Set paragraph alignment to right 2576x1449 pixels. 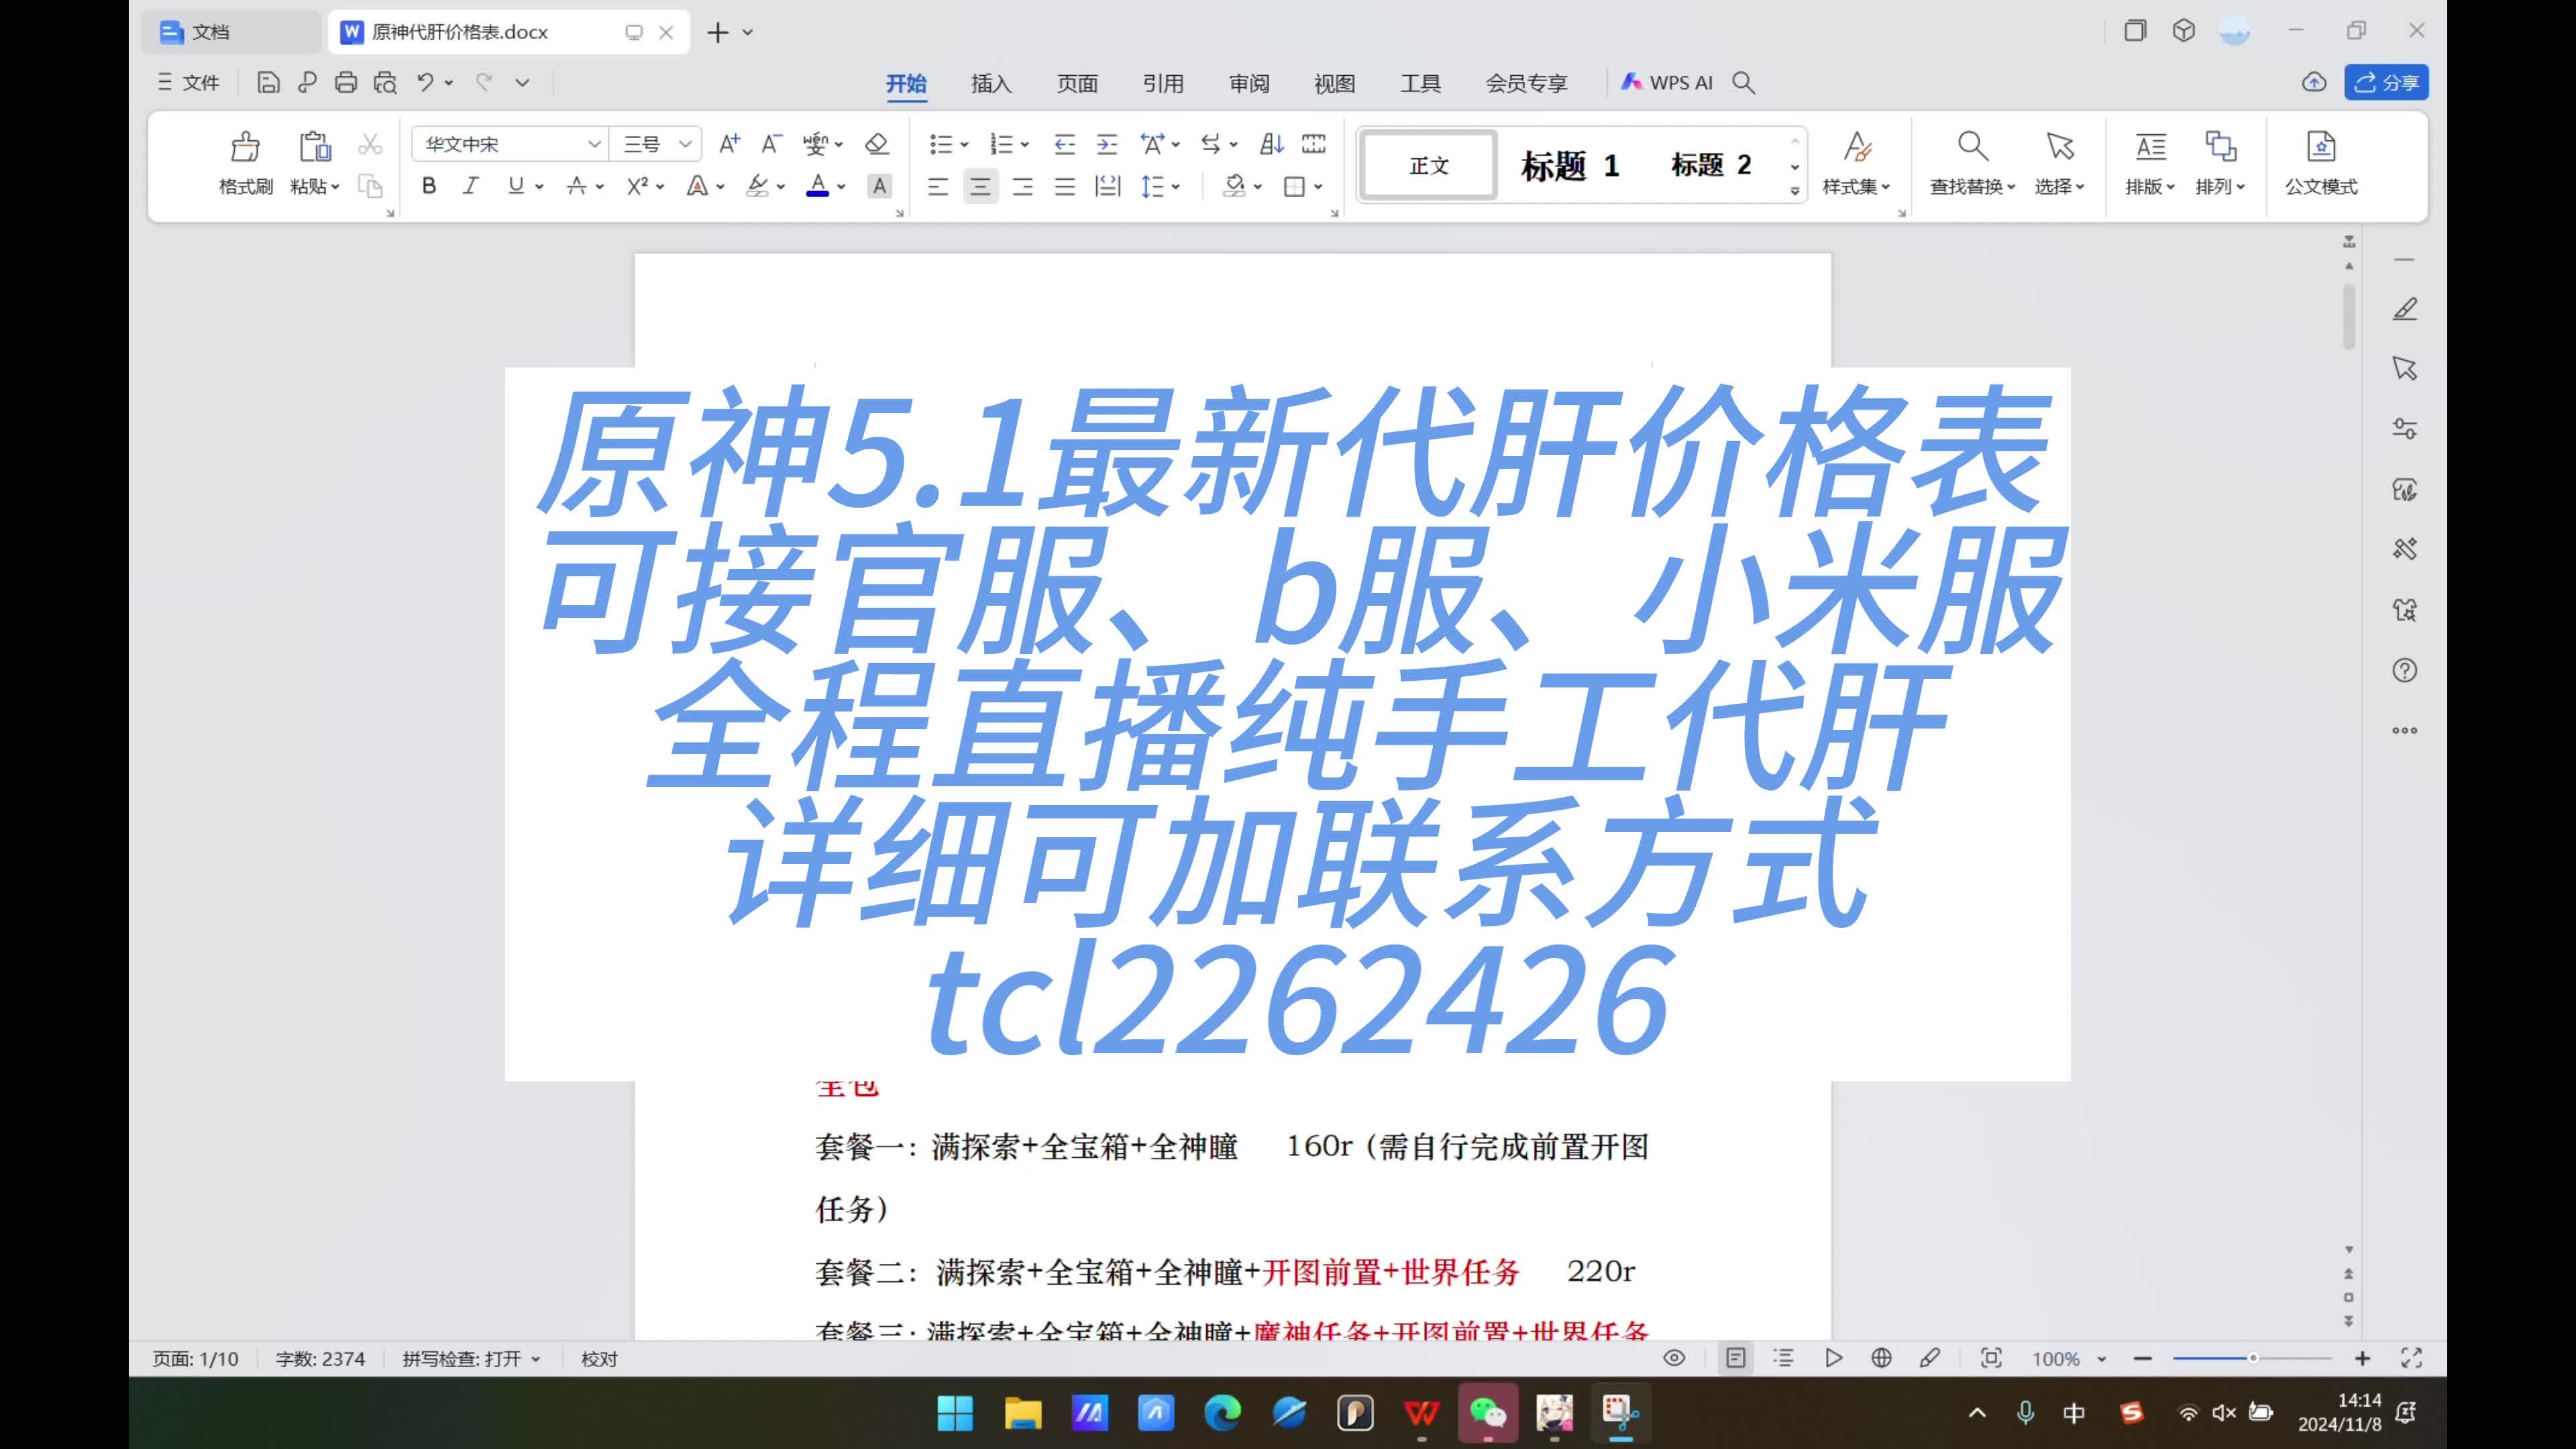(x=1022, y=186)
